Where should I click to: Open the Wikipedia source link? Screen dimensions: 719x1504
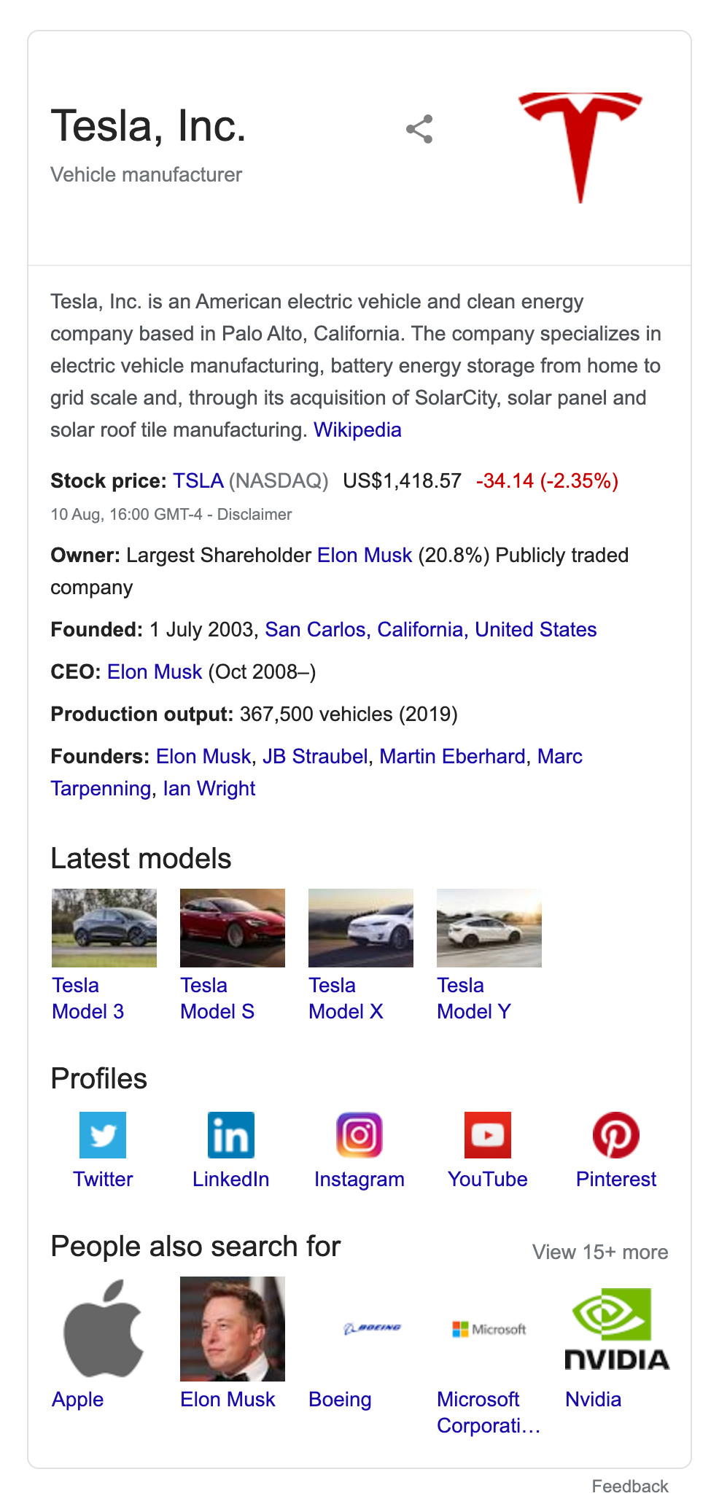pyautogui.click(x=357, y=430)
